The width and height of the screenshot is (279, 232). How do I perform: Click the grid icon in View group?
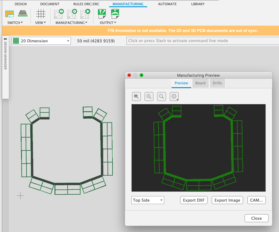(x=41, y=14)
